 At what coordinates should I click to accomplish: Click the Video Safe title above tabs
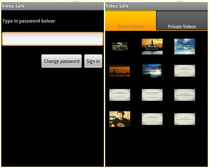pyautogui.click(x=117, y=6)
